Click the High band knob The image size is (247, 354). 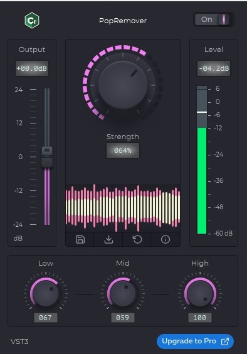click(200, 293)
